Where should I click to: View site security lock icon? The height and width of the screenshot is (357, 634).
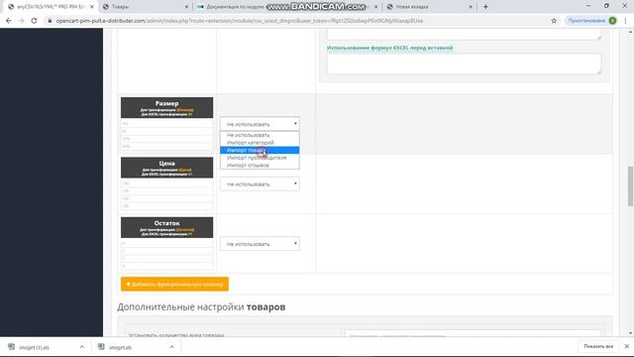pyautogui.click(x=50, y=21)
